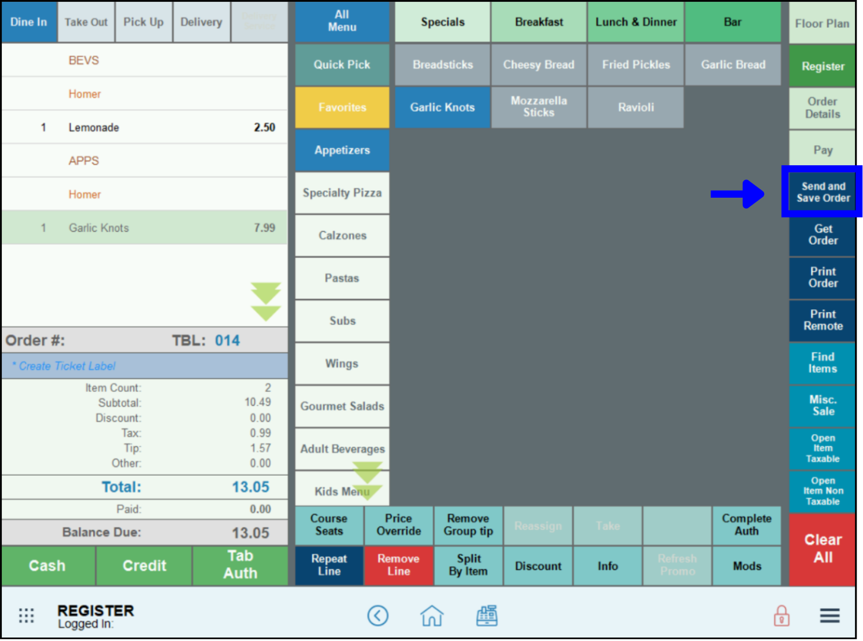The height and width of the screenshot is (641, 863).
Task: Open the hamburger menu in the bottom corner
Action: pyautogui.click(x=829, y=616)
